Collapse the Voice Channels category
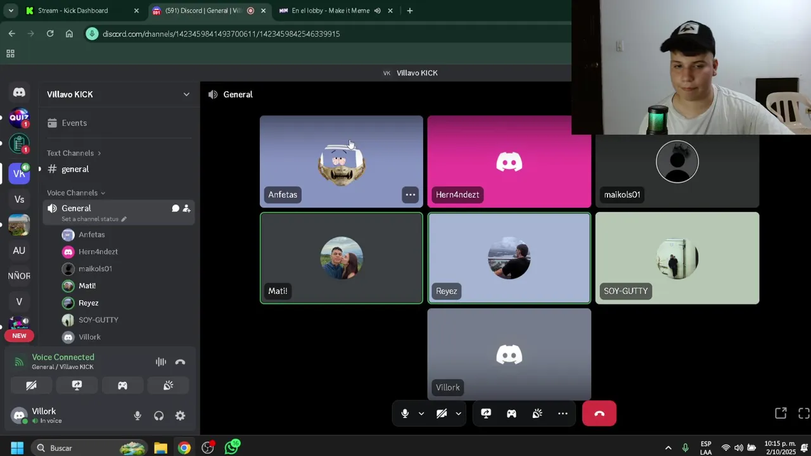This screenshot has width=811, height=456. click(76, 193)
